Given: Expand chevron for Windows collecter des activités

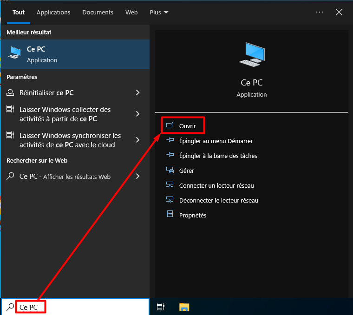Looking at the screenshot, I should (x=138, y=114).
